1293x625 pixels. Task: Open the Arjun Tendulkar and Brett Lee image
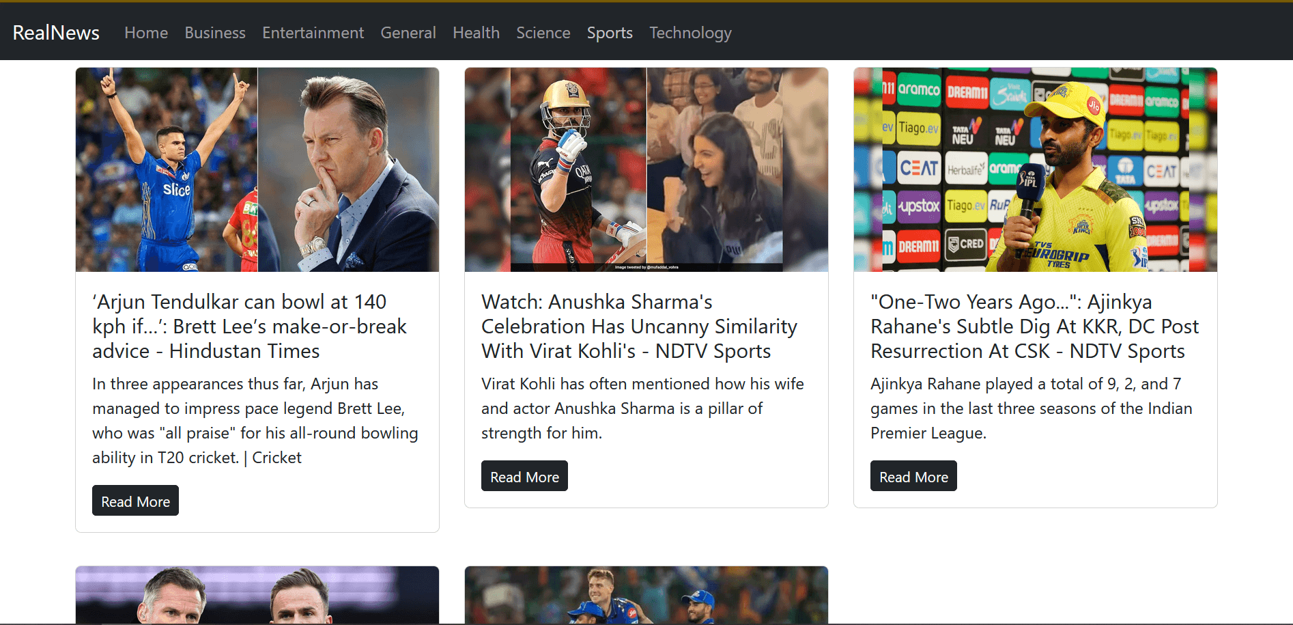[x=257, y=169]
